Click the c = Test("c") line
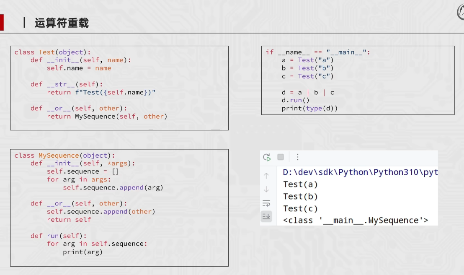The height and width of the screenshot is (275, 464). (307, 76)
